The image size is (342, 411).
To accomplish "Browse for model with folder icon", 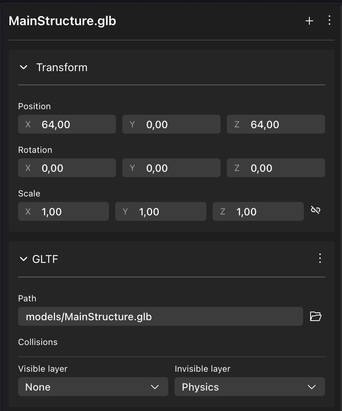I will pos(316,316).
